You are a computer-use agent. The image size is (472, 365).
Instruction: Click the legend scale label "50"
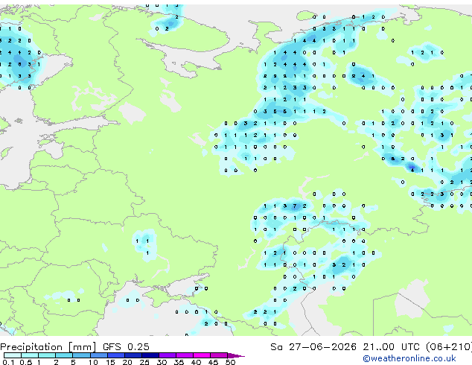click(x=230, y=362)
